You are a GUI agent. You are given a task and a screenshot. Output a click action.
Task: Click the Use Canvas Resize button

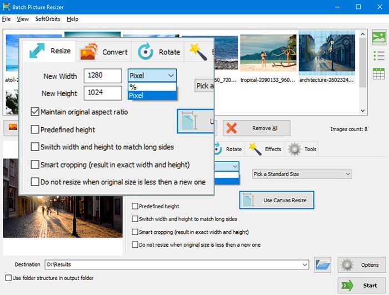pos(277,200)
